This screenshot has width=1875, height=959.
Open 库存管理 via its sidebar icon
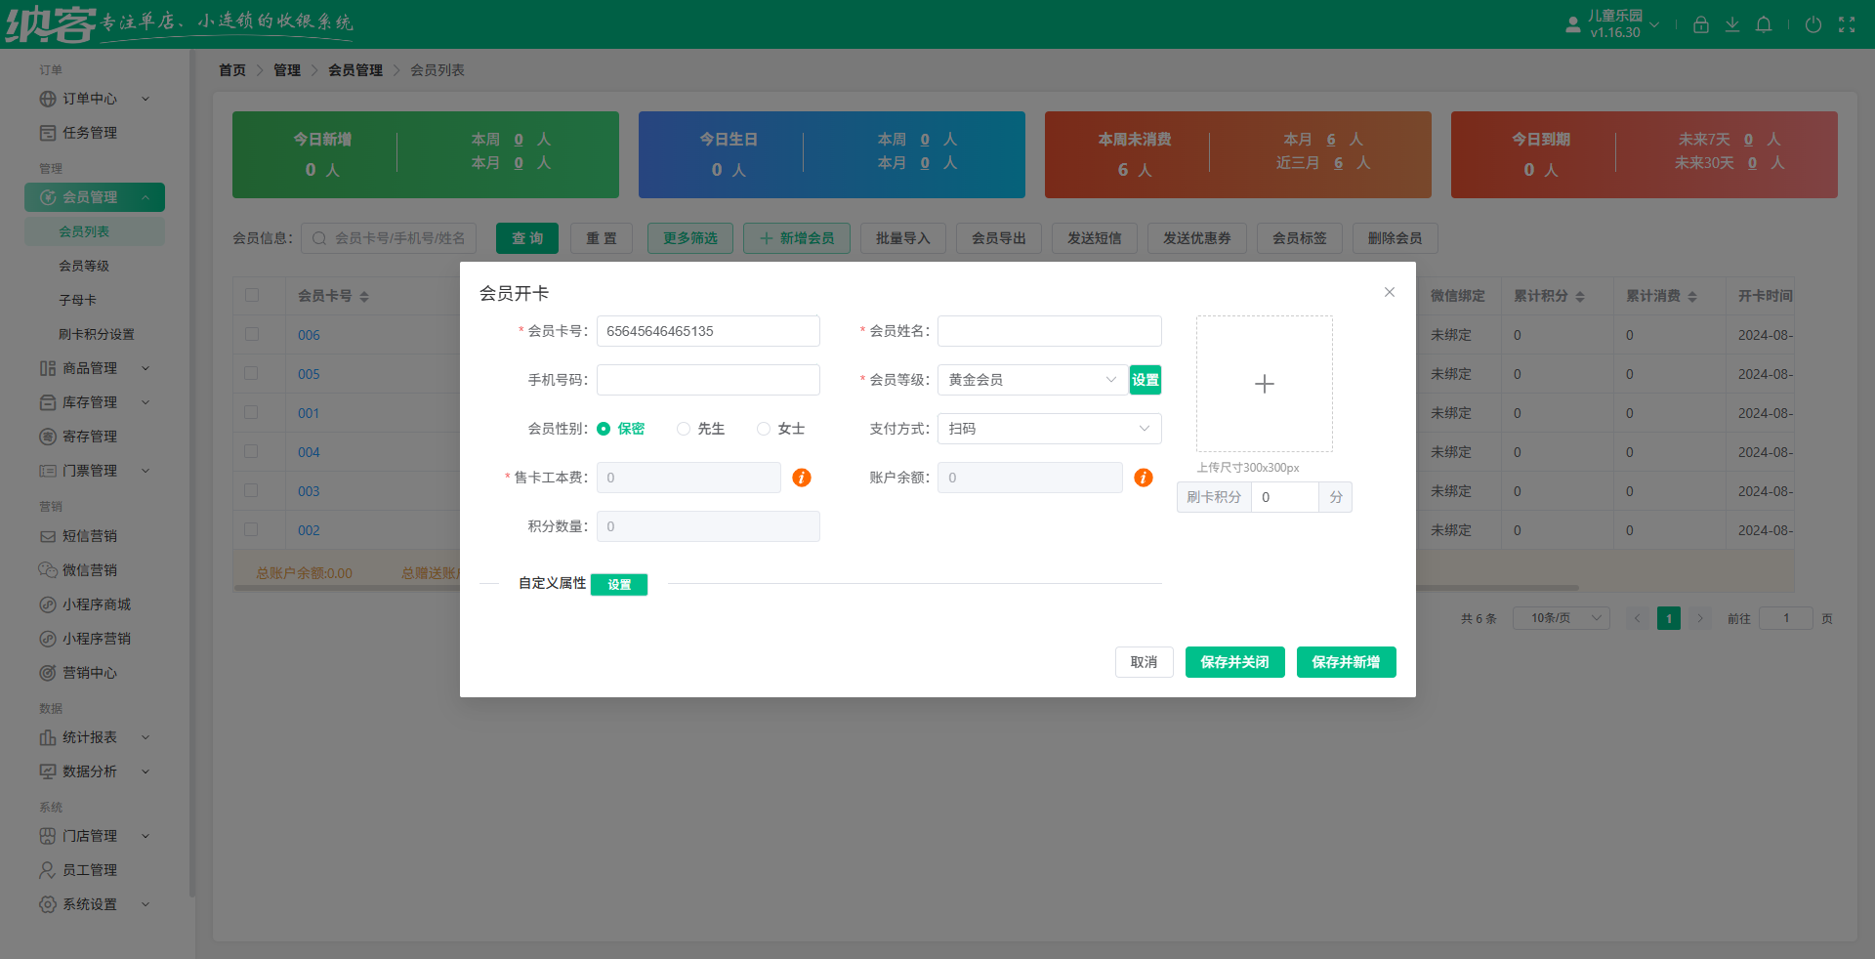click(48, 402)
